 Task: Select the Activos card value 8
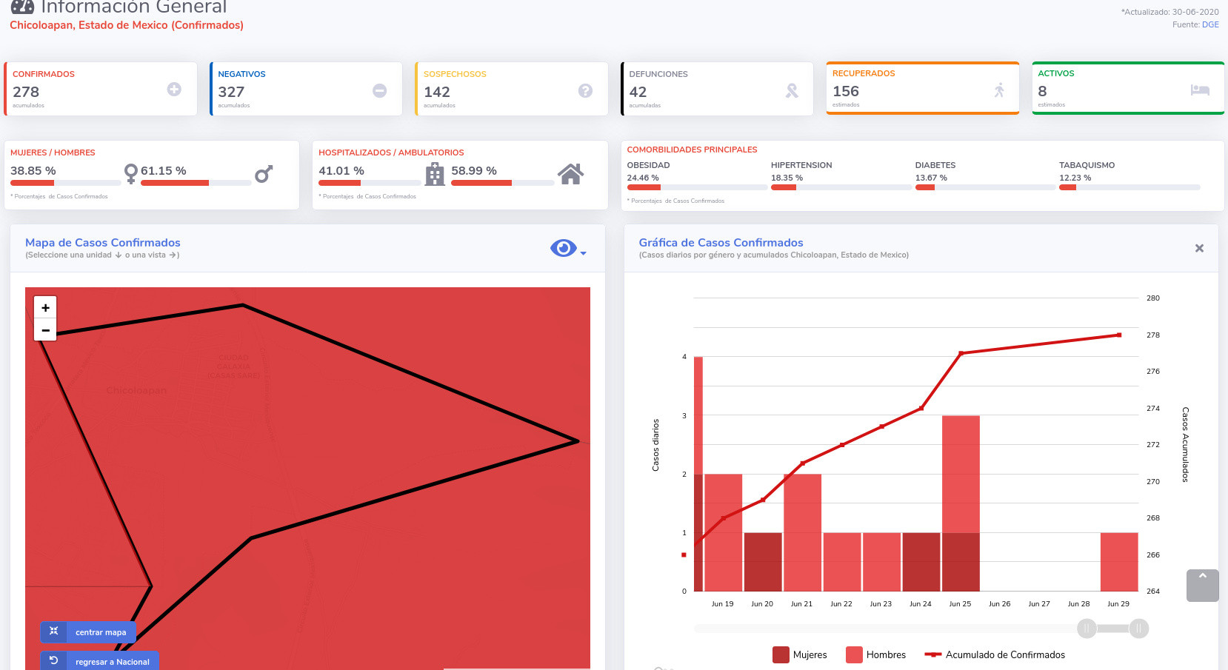pyautogui.click(x=1042, y=91)
